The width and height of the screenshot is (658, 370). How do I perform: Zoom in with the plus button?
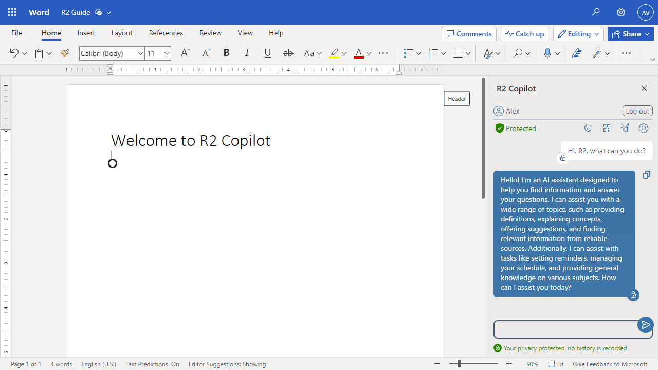coord(509,364)
